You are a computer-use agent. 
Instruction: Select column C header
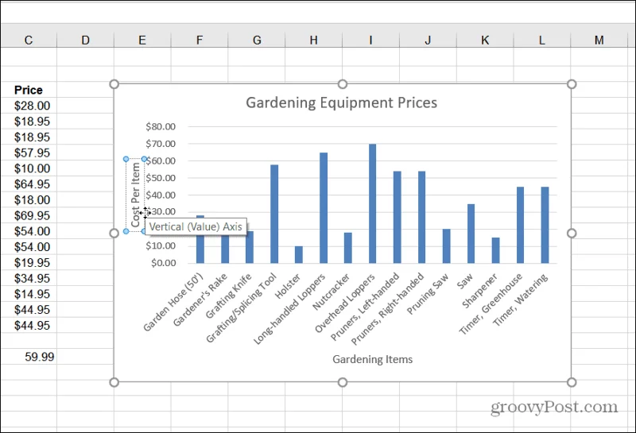[29, 40]
